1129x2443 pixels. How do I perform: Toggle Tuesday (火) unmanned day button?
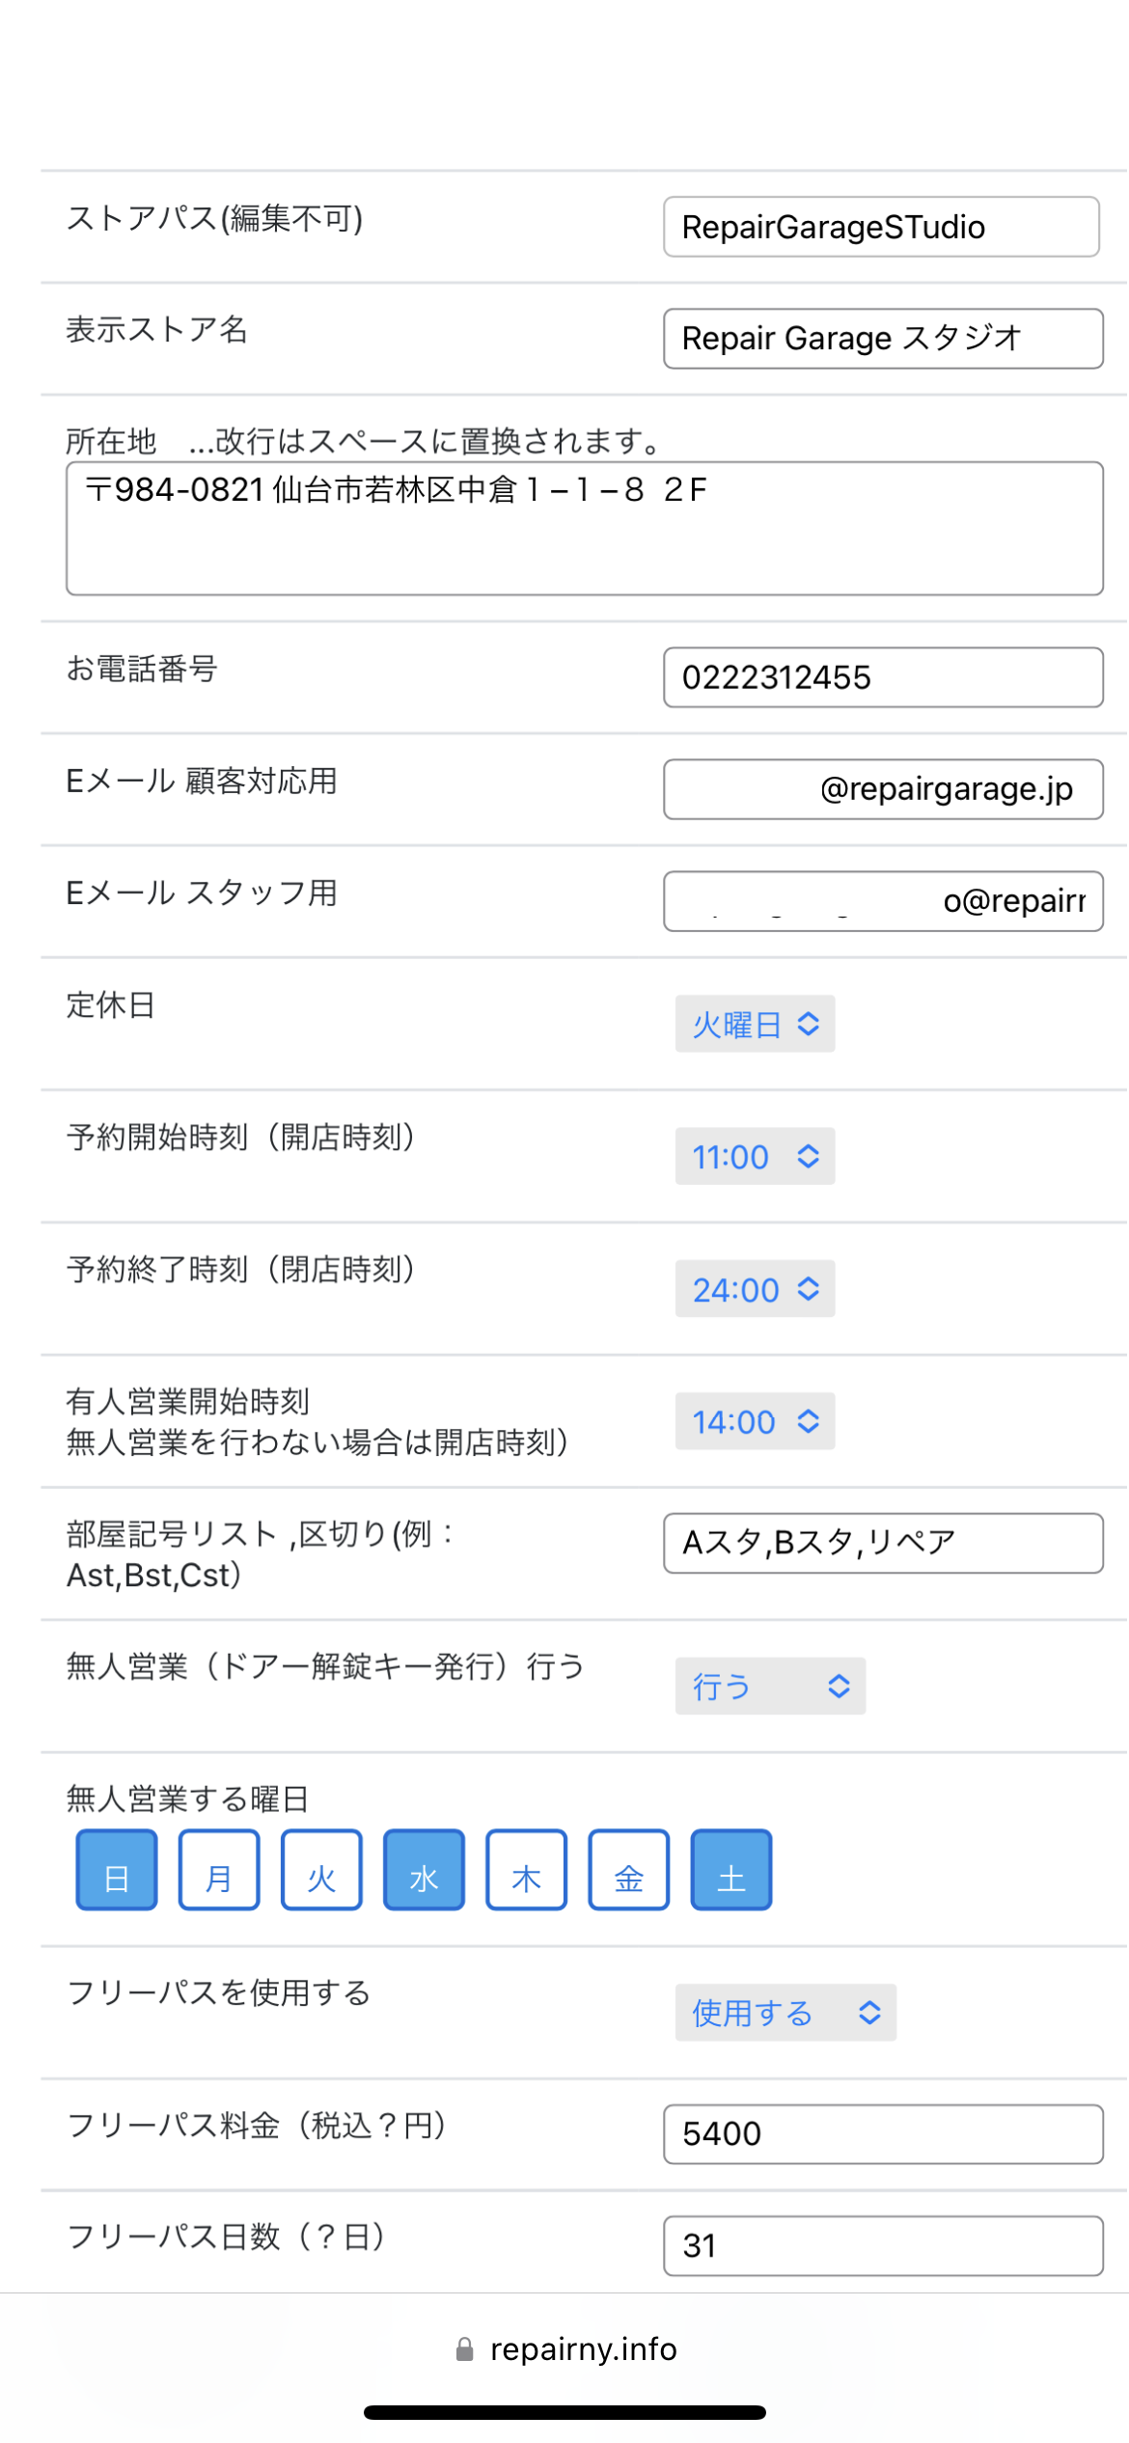(x=321, y=1870)
